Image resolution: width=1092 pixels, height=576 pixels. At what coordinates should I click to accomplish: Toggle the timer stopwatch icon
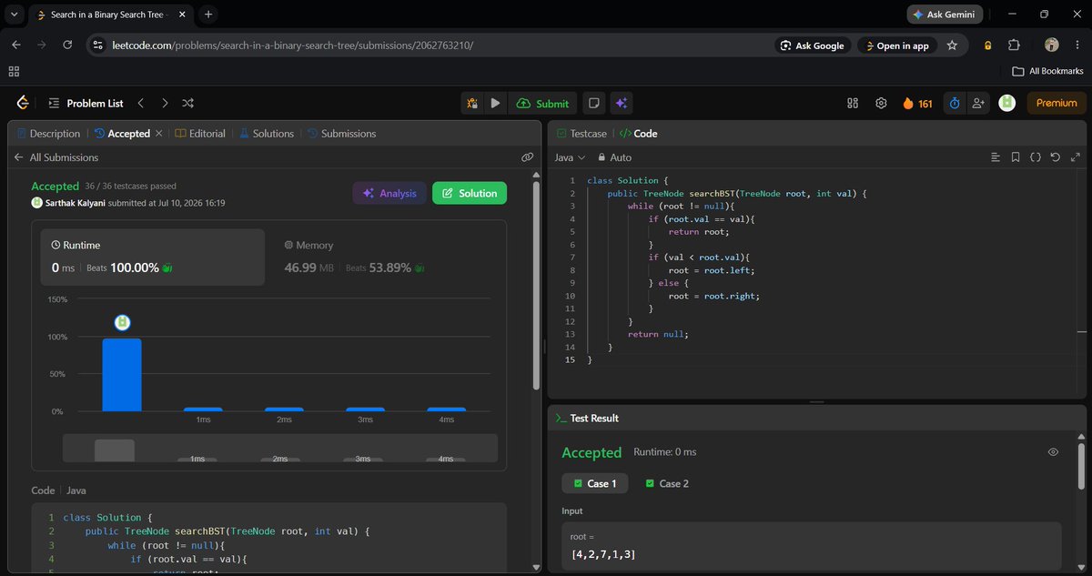[955, 103]
